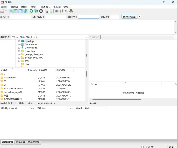Expand Favorites tree node
The image size is (178, 148).
tap(19, 51)
